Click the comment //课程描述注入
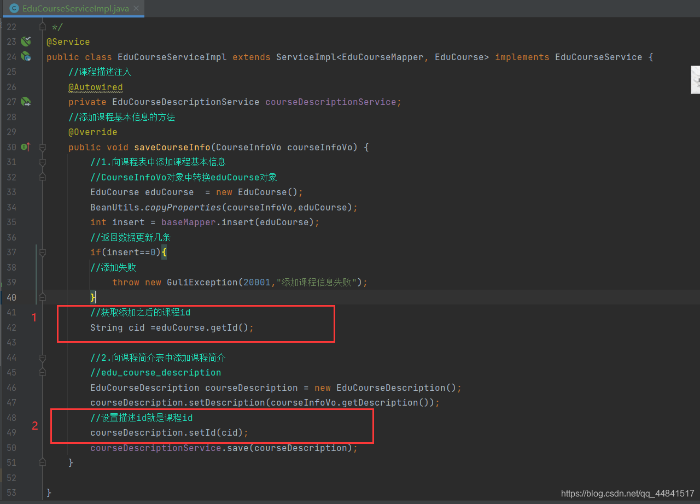The image size is (700, 504). 100,72
